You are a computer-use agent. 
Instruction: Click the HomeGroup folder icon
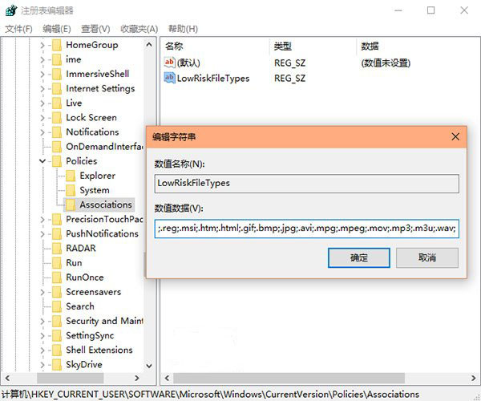(56, 45)
